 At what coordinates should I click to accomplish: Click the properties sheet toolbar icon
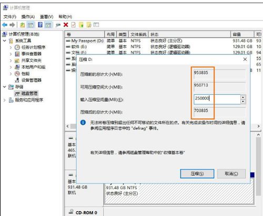(73, 25)
